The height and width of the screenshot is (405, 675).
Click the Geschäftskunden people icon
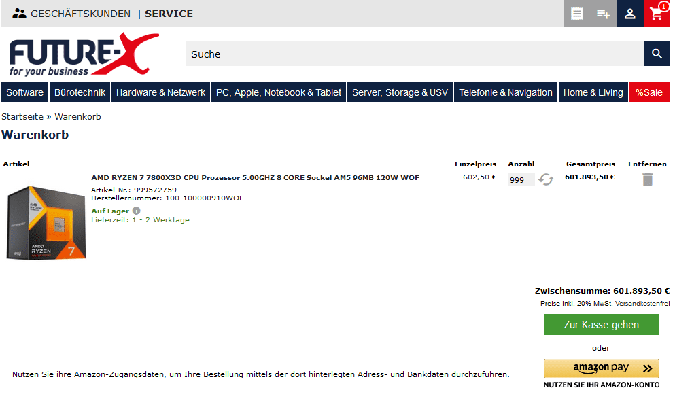point(19,14)
